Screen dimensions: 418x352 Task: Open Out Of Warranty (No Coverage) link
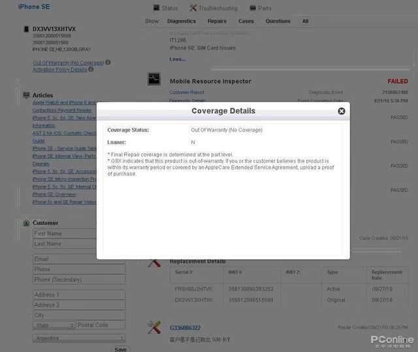[68, 63]
